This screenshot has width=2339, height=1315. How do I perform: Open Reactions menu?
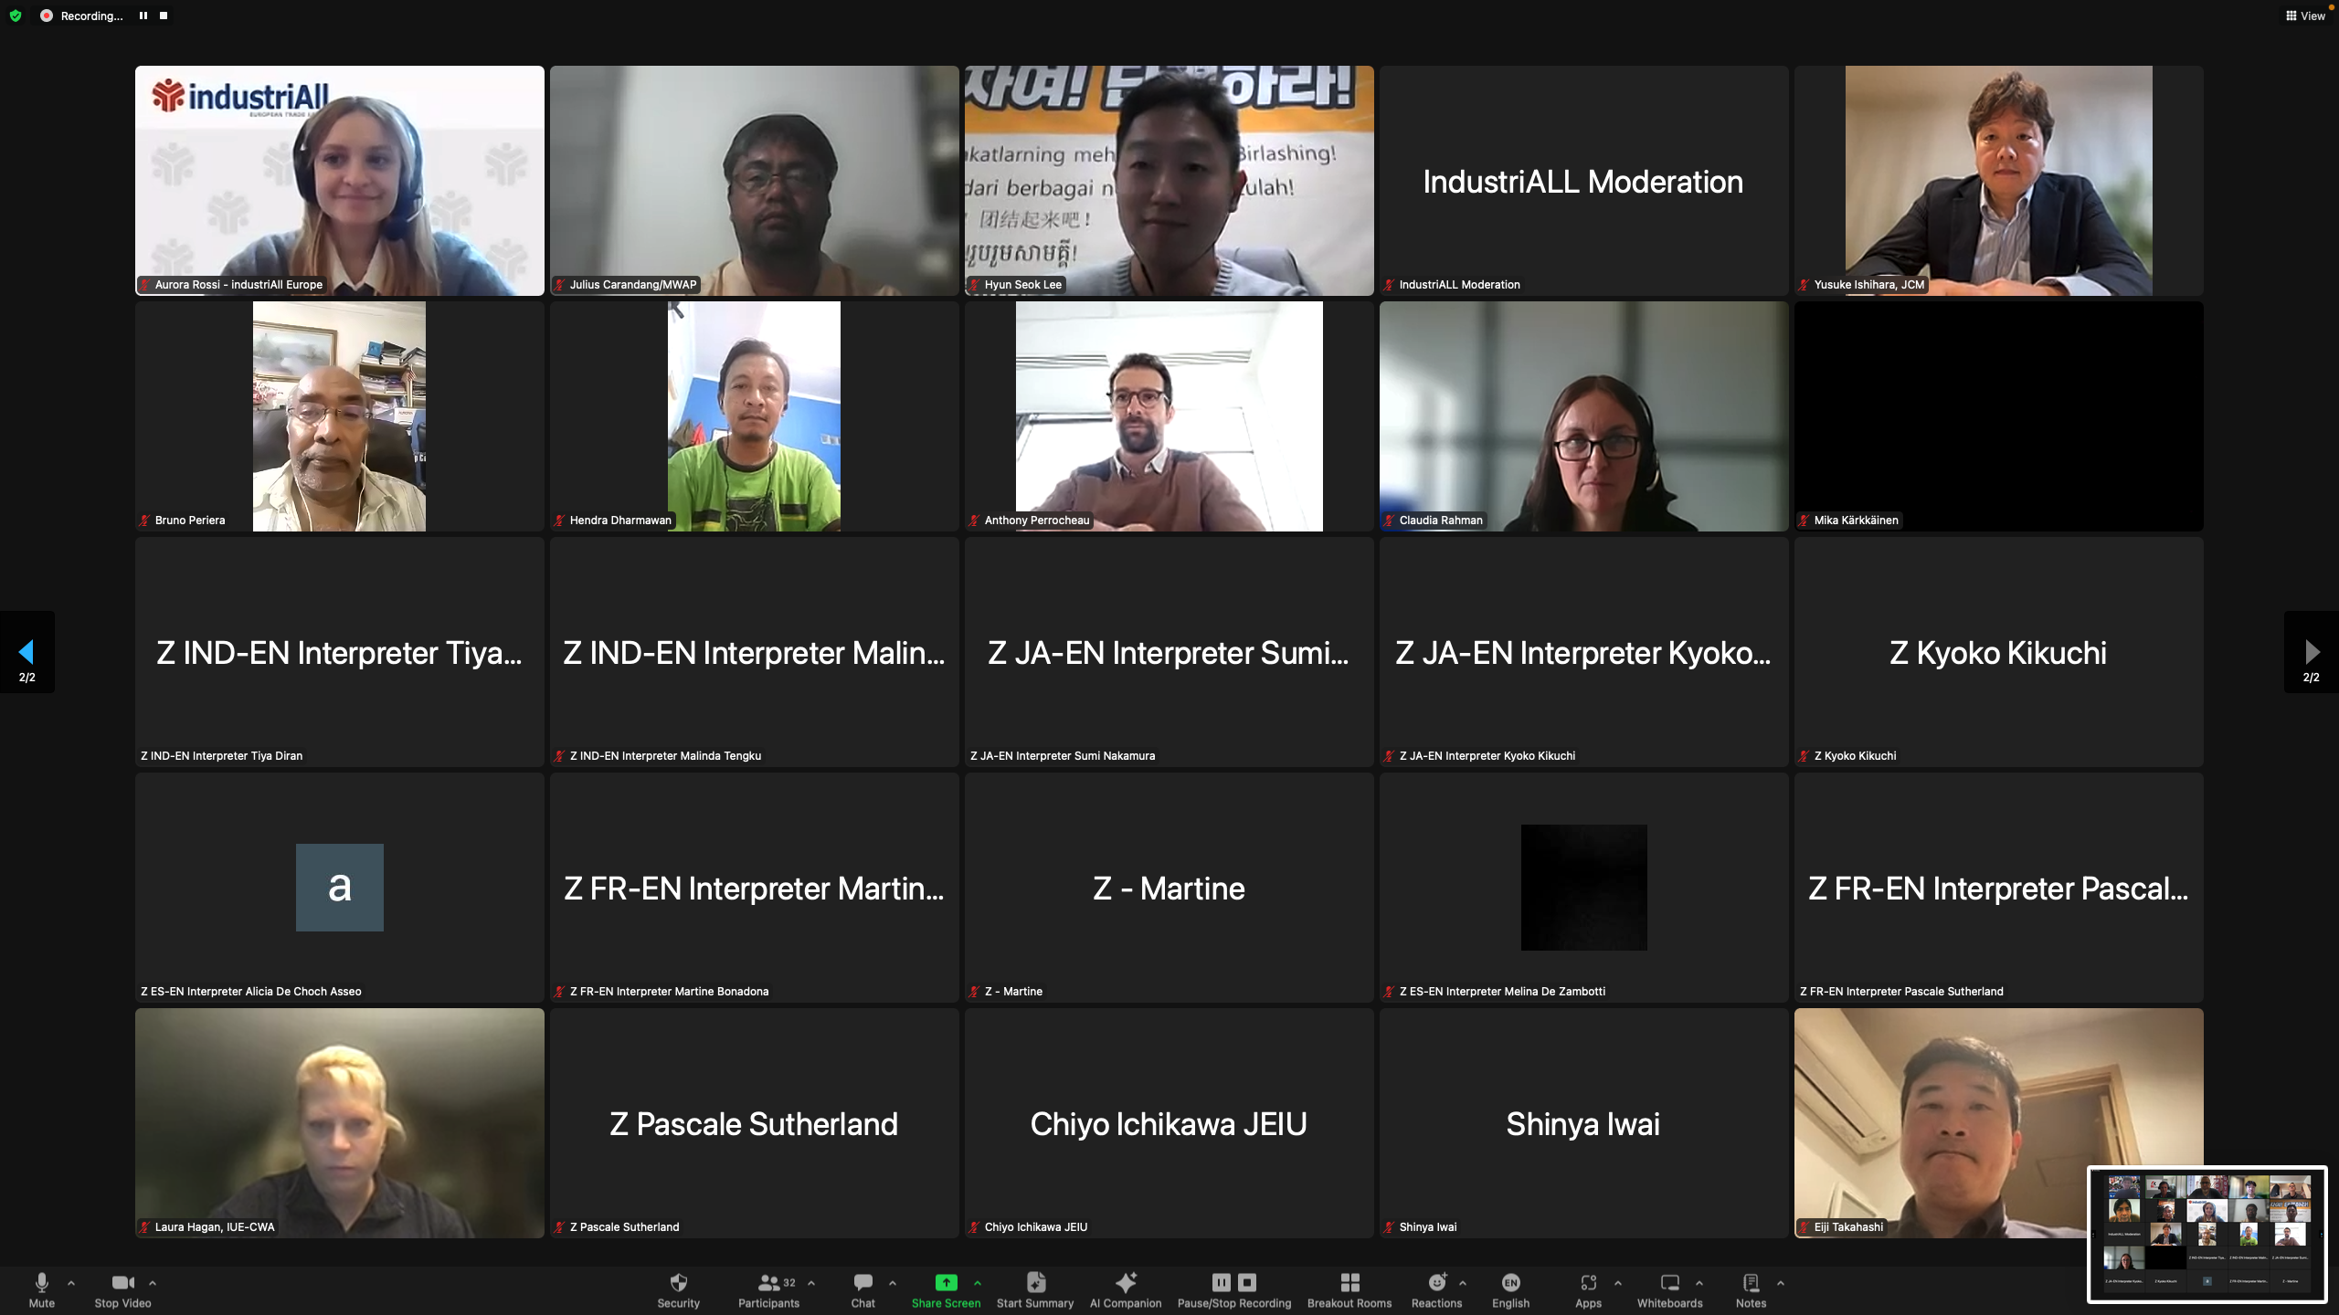pyautogui.click(x=1436, y=1289)
